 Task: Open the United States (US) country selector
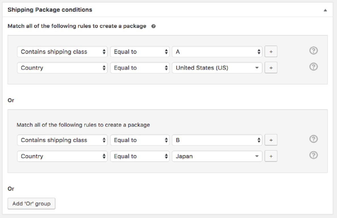[x=217, y=67]
